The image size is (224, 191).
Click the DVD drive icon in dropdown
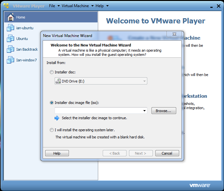tap(58, 81)
